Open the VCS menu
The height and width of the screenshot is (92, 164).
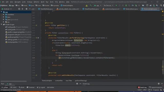click(56, 2)
